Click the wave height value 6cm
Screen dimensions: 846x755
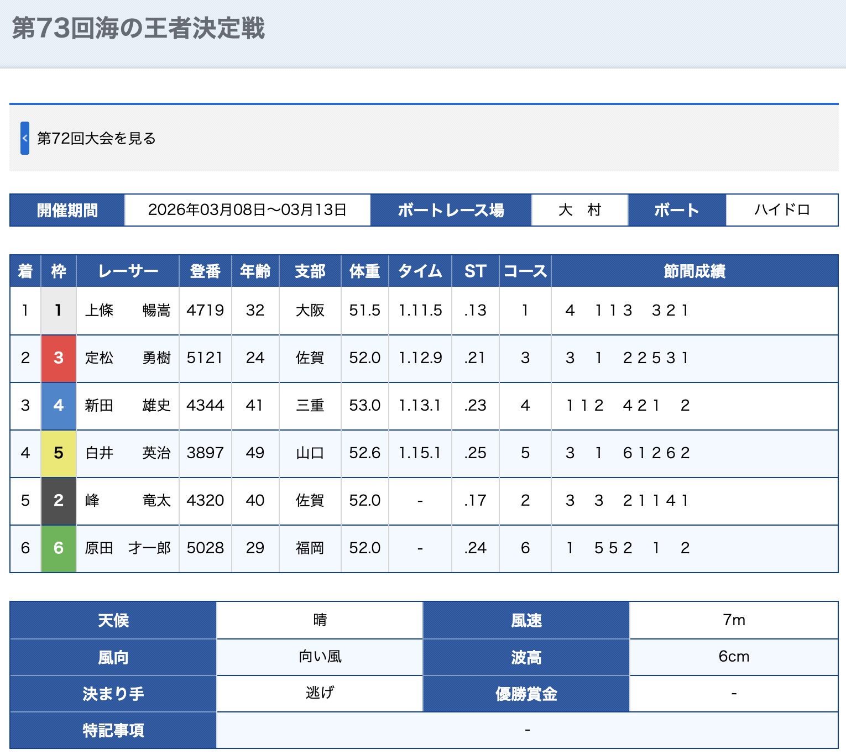tap(734, 657)
